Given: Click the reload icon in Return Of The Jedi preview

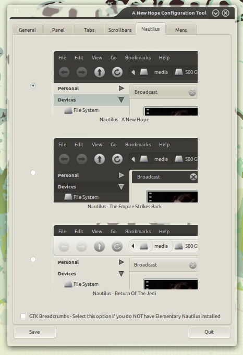Looking at the screenshot, I should pos(117,246).
